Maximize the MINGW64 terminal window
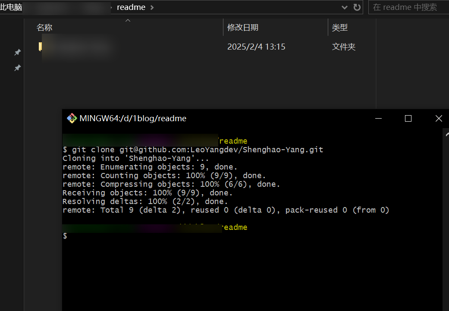449x311 pixels. [408, 119]
